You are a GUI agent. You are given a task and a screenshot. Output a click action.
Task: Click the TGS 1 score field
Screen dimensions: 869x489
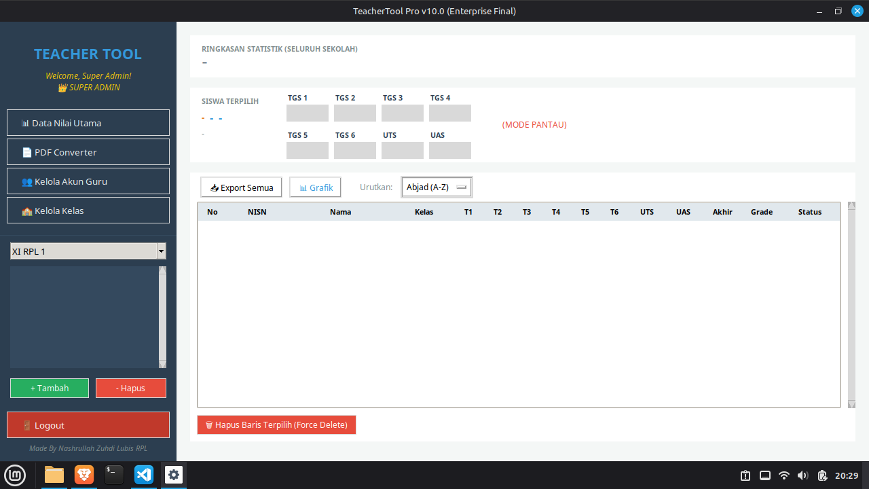pyautogui.click(x=308, y=113)
